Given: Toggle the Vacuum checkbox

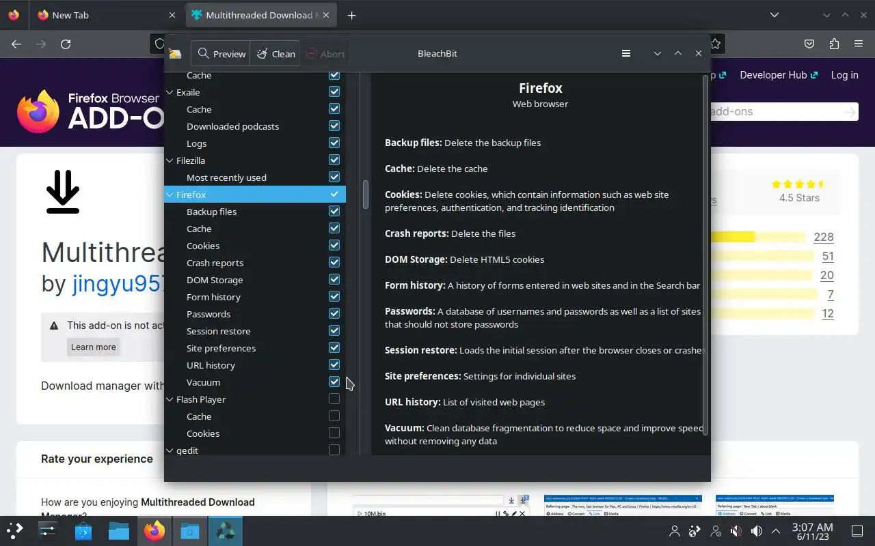Looking at the screenshot, I should click(x=334, y=382).
